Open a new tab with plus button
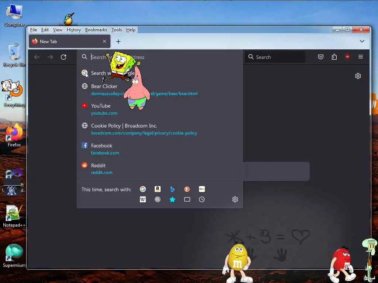378x283 pixels. pyautogui.click(x=118, y=42)
